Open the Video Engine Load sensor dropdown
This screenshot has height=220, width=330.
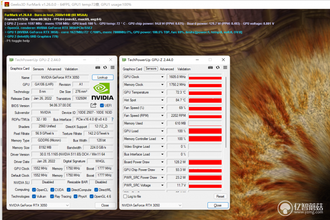pyautogui.click(x=162, y=147)
